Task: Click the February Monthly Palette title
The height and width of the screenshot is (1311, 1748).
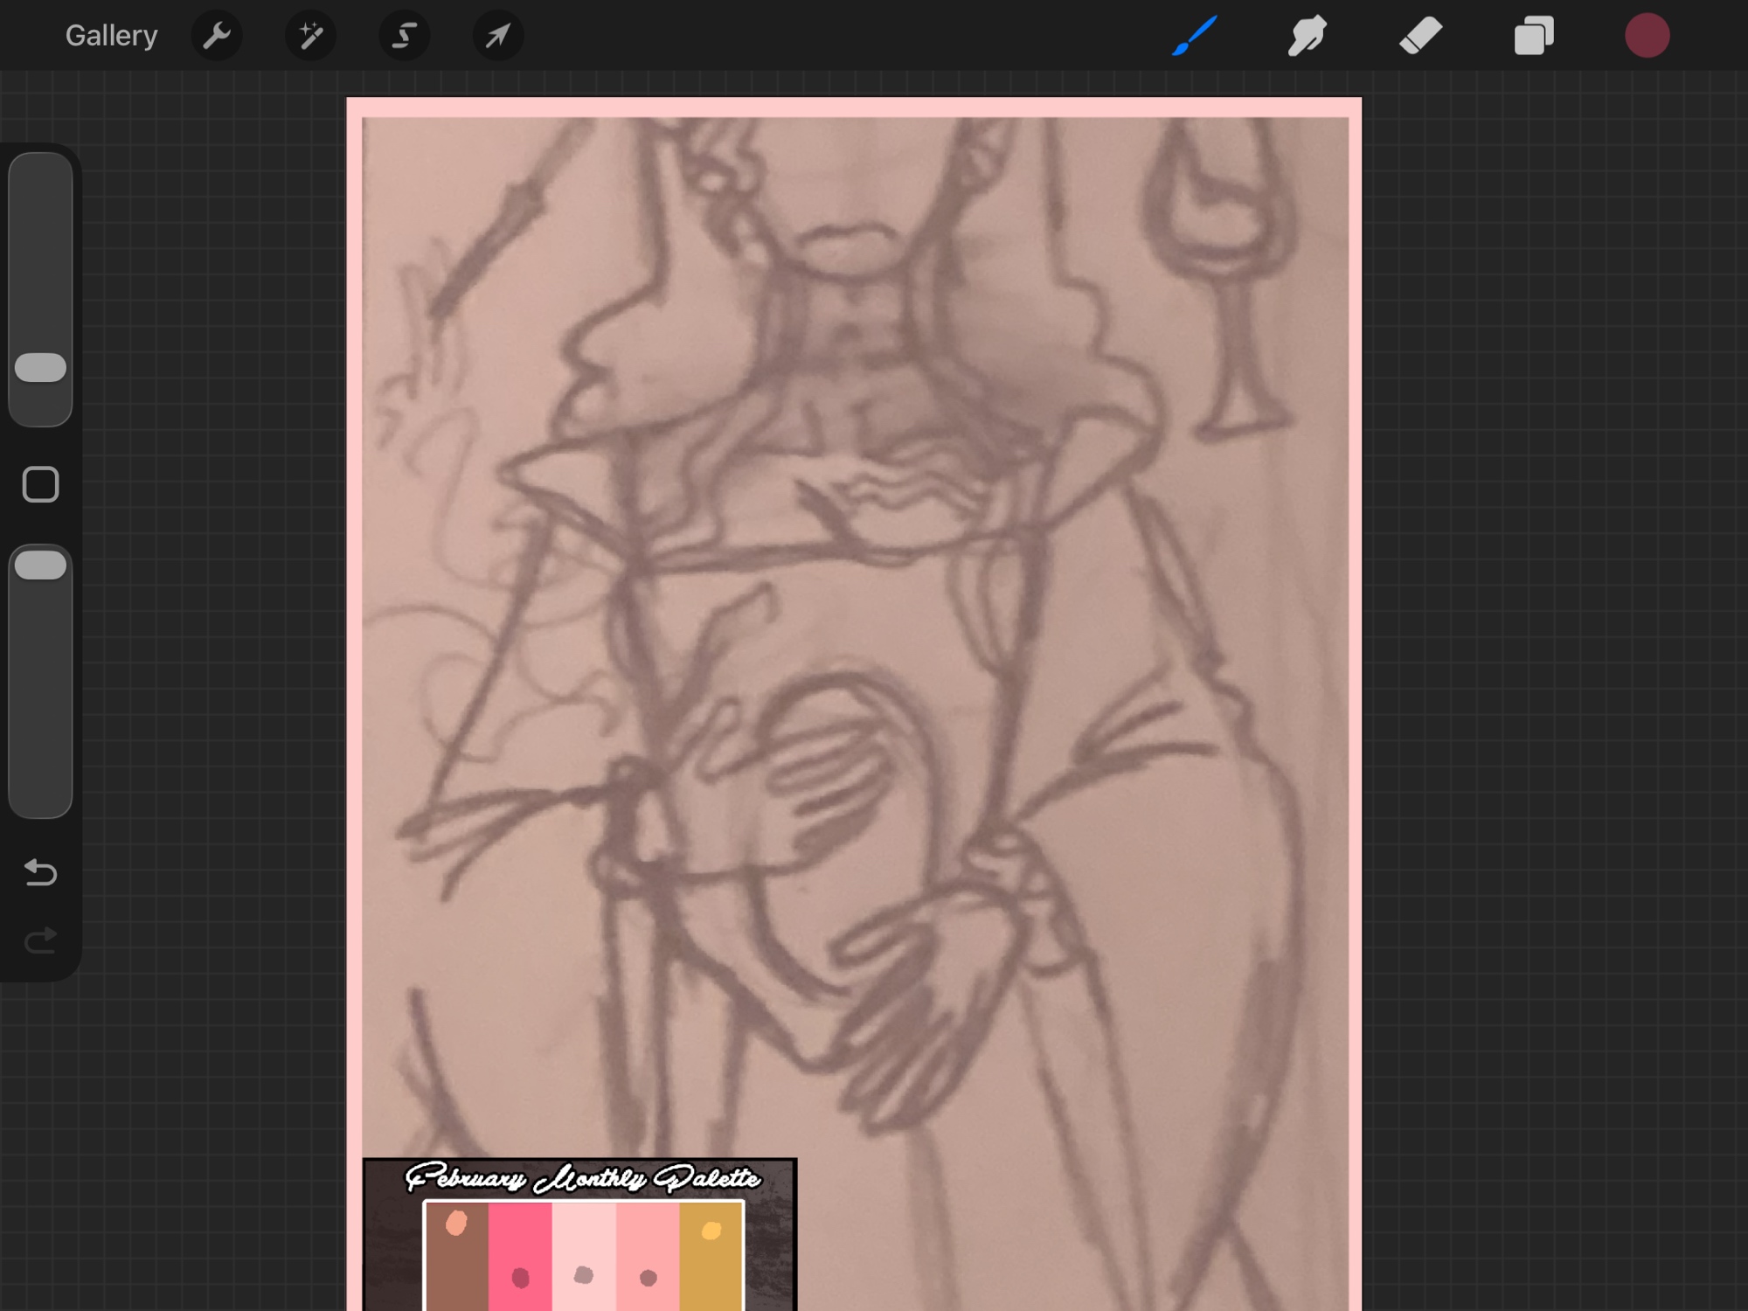Action: click(x=582, y=1178)
